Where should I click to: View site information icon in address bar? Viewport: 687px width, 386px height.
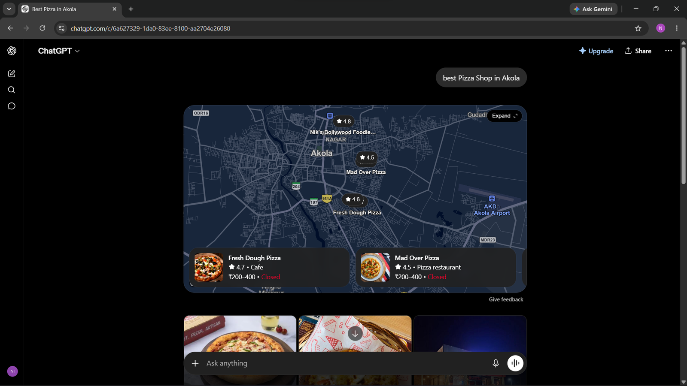click(x=61, y=28)
